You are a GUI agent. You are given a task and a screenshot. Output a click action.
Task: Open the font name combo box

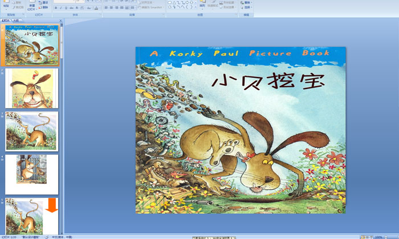pos(64,1)
